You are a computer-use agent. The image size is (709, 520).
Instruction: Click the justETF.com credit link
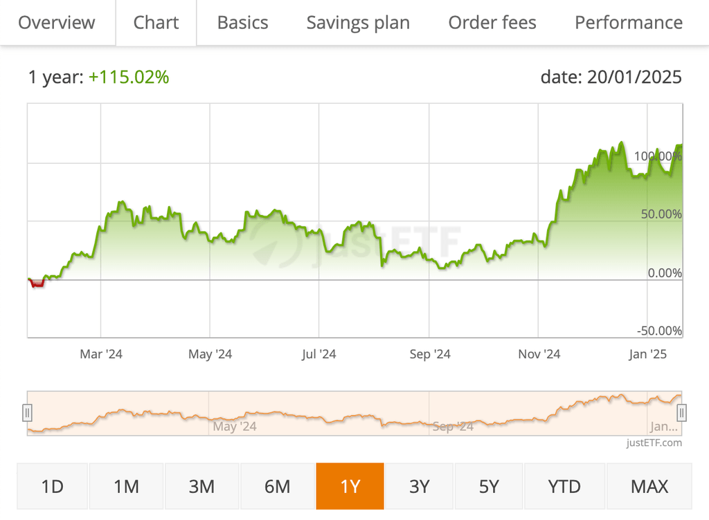pyautogui.click(x=654, y=443)
